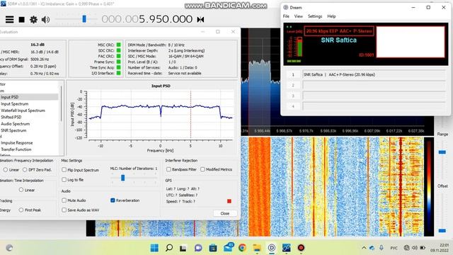Toggle the Mute Audio checkbox
The width and height of the screenshot is (453, 255).
coord(64,200)
